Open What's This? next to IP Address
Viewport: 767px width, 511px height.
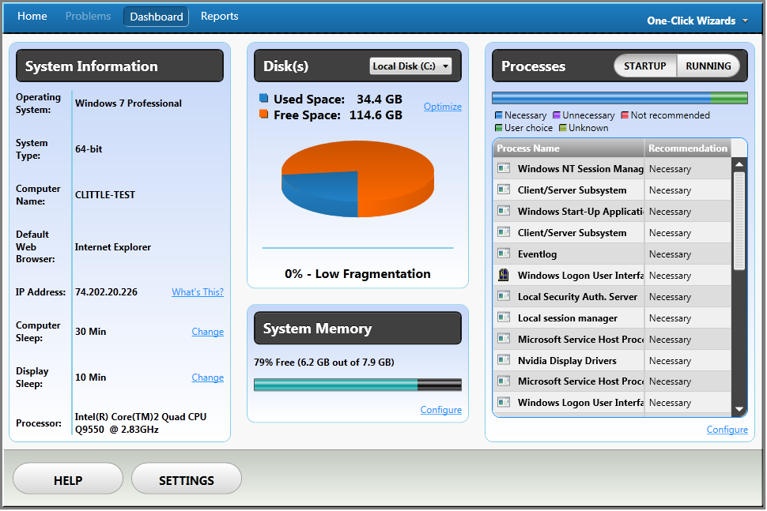tap(197, 291)
